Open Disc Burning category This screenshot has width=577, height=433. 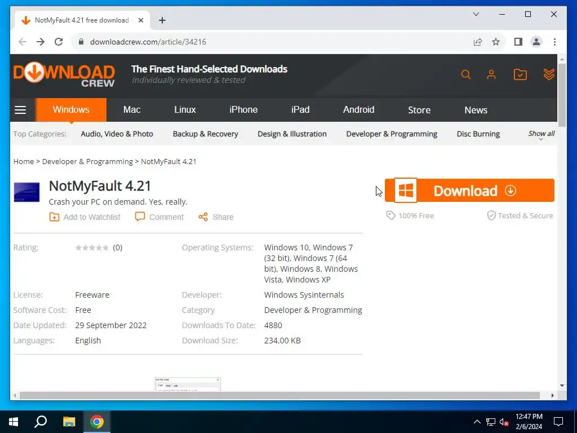478,134
